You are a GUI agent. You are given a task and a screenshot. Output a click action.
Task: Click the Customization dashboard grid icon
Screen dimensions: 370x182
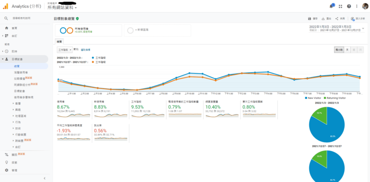pos(6,36)
